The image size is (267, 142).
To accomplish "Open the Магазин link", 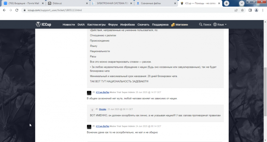I will (182, 25).
